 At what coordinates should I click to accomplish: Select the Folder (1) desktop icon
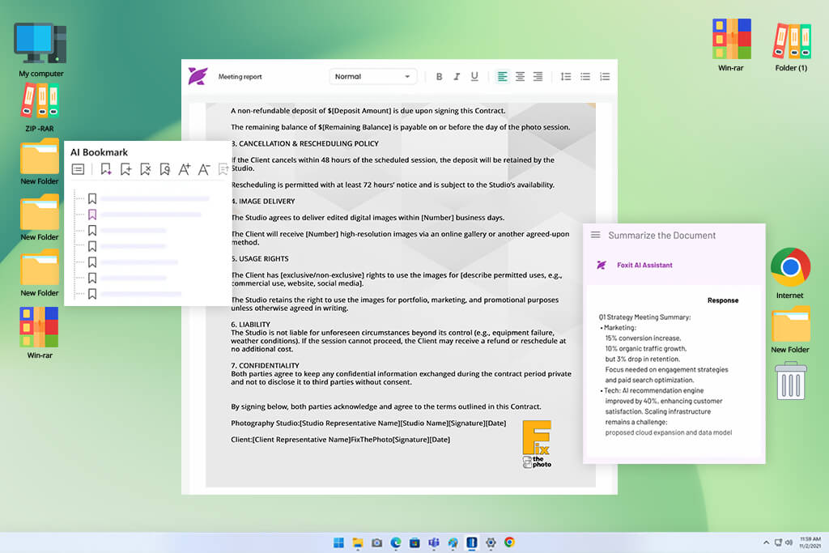(791, 46)
